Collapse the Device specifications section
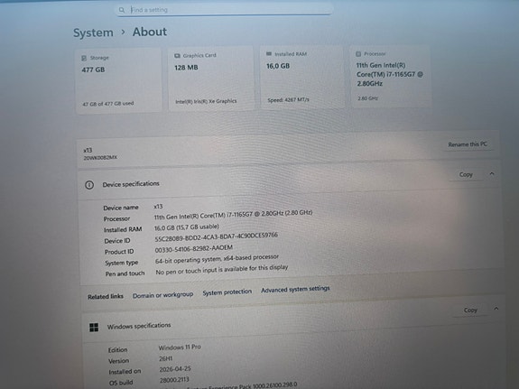 point(492,173)
